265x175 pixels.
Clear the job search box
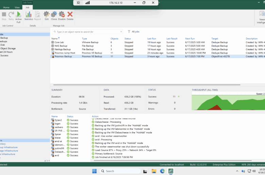coord(121,32)
